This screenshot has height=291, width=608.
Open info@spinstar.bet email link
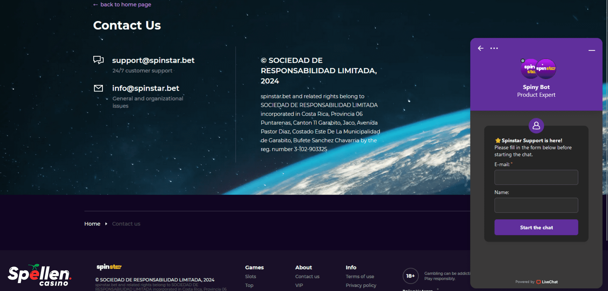click(146, 88)
